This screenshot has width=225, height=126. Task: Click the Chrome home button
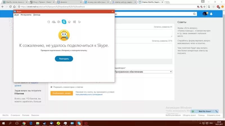click(x=14, y=6)
